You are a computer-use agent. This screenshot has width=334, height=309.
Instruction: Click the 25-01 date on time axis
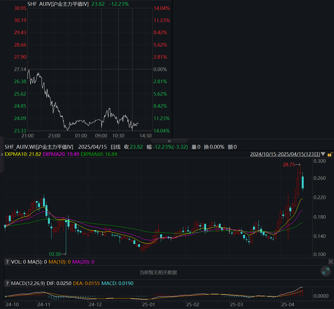coord(148,305)
